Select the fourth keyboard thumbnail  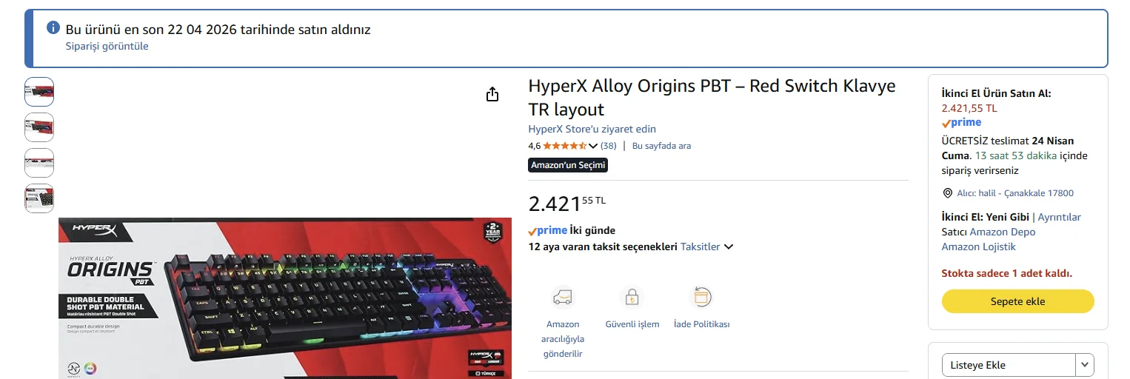39,198
